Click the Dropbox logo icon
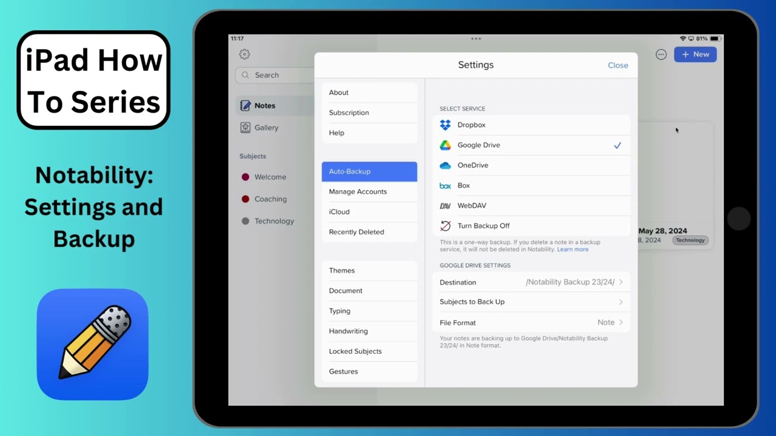Image resolution: width=776 pixels, height=436 pixels. click(x=446, y=125)
